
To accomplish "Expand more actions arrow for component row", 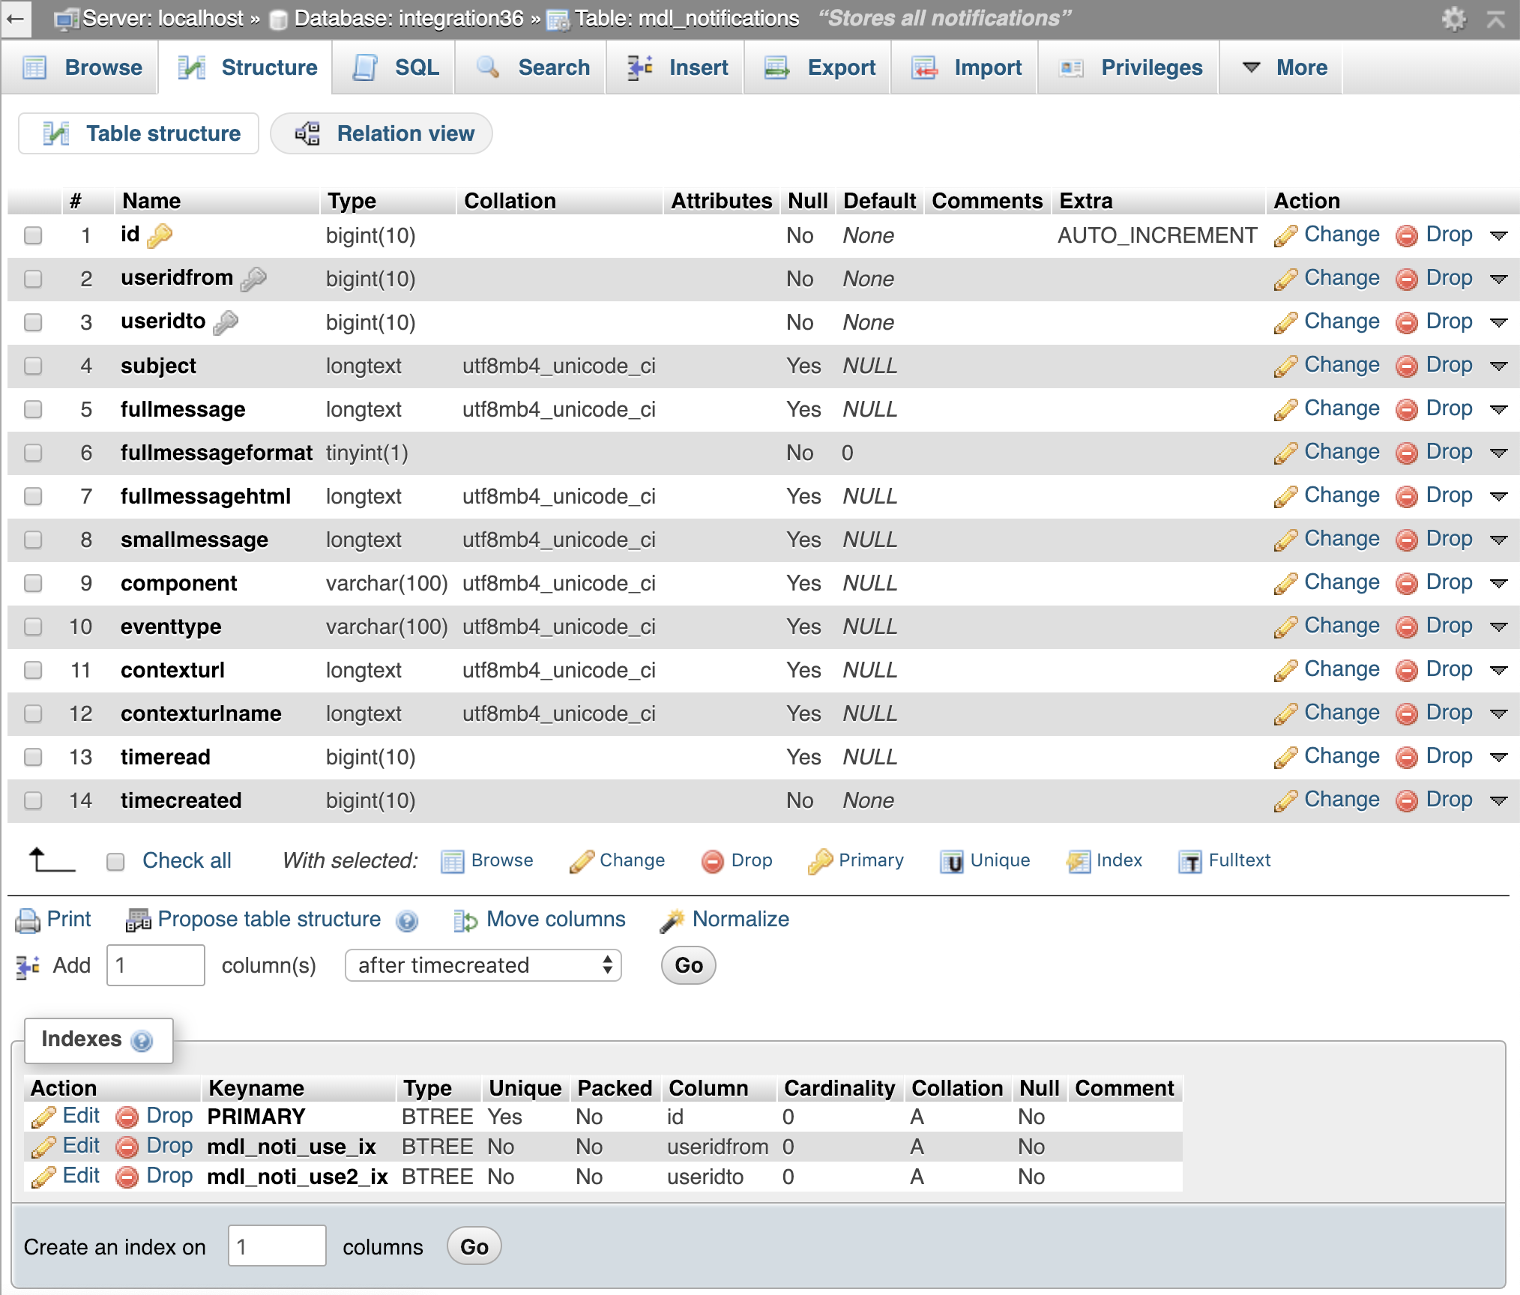I will click(x=1499, y=583).
